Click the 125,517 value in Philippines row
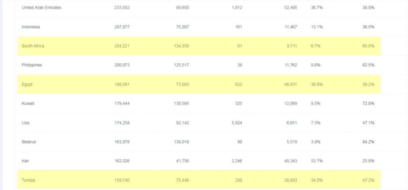The height and width of the screenshot is (190, 408). pos(181,65)
